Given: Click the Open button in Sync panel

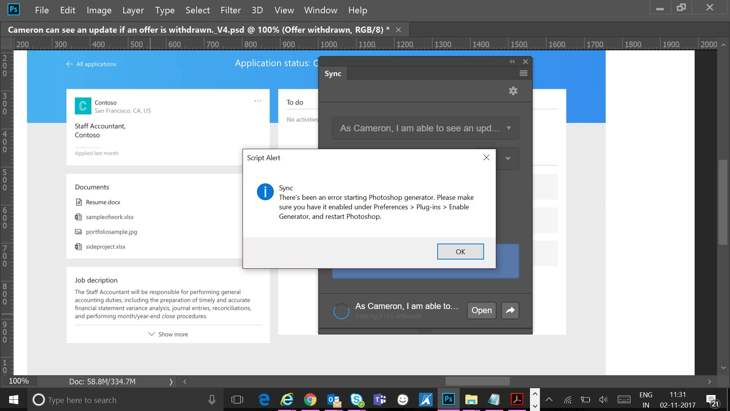Looking at the screenshot, I should pos(481,311).
